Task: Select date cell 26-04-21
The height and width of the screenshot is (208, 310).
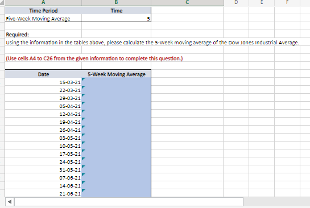Action: coord(43,130)
